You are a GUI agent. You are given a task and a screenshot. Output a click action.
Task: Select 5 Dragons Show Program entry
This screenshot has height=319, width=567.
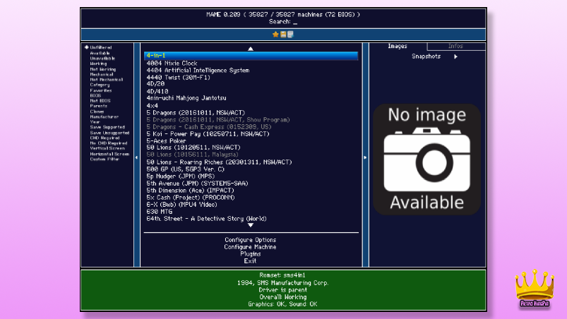218,119
